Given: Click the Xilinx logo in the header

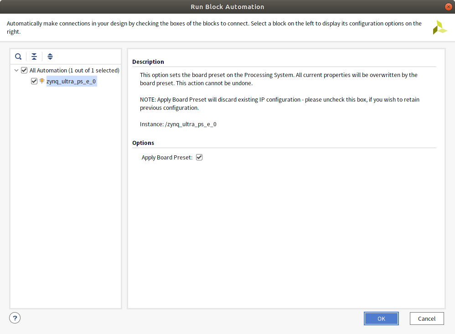Looking at the screenshot, I should 439,27.
